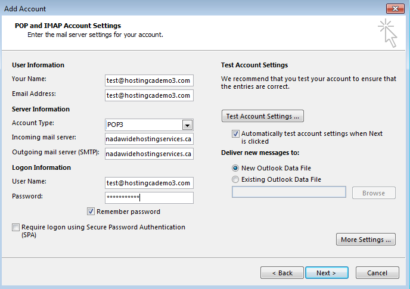410x289 pixels.
Task: Click into the Password field
Action: click(x=149, y=198)
